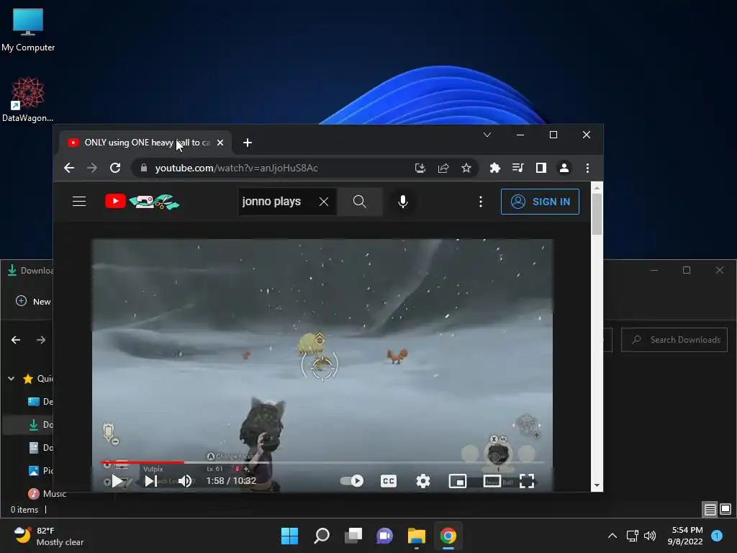Go back in File Explorer

click(16, 340)
